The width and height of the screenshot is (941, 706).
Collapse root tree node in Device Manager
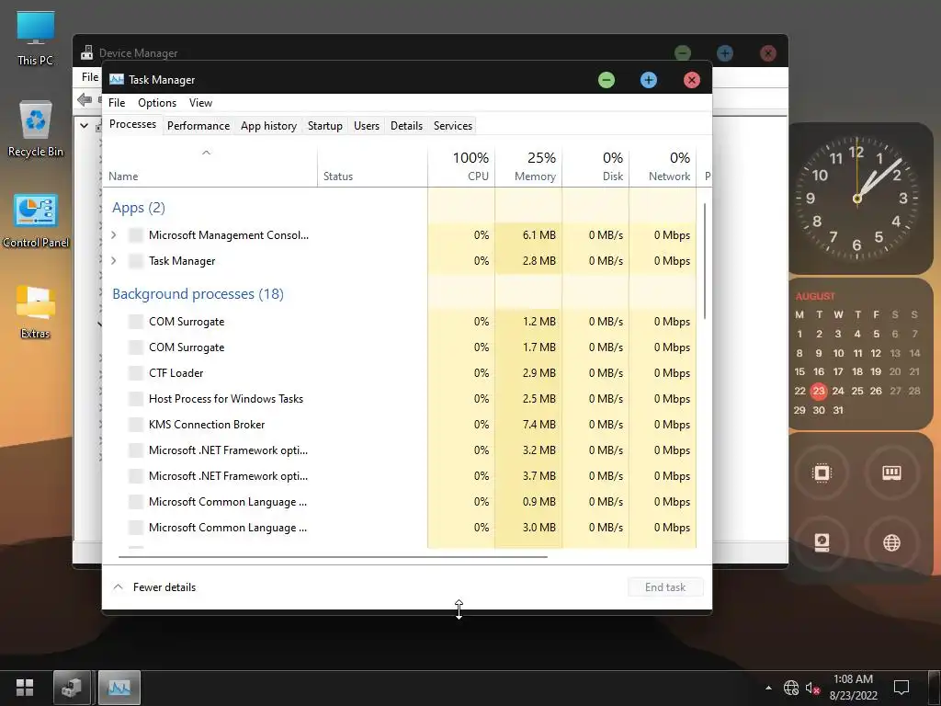pos(84,125)
